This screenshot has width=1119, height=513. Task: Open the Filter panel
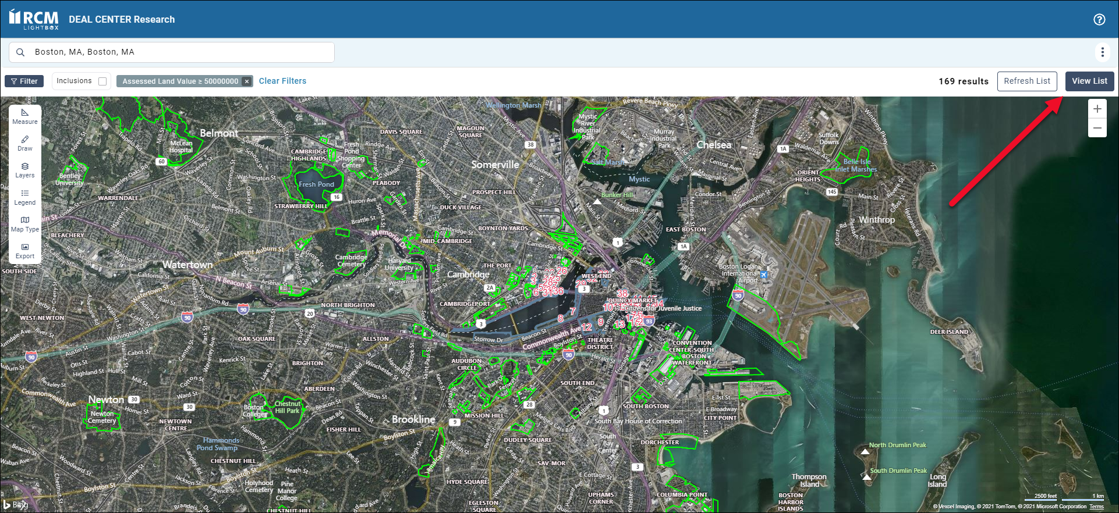[x=24, y=81]
